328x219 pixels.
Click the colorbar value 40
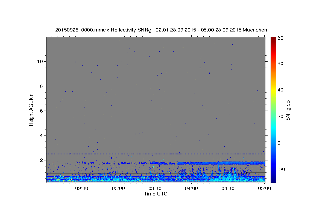click(x=281, y=90)
